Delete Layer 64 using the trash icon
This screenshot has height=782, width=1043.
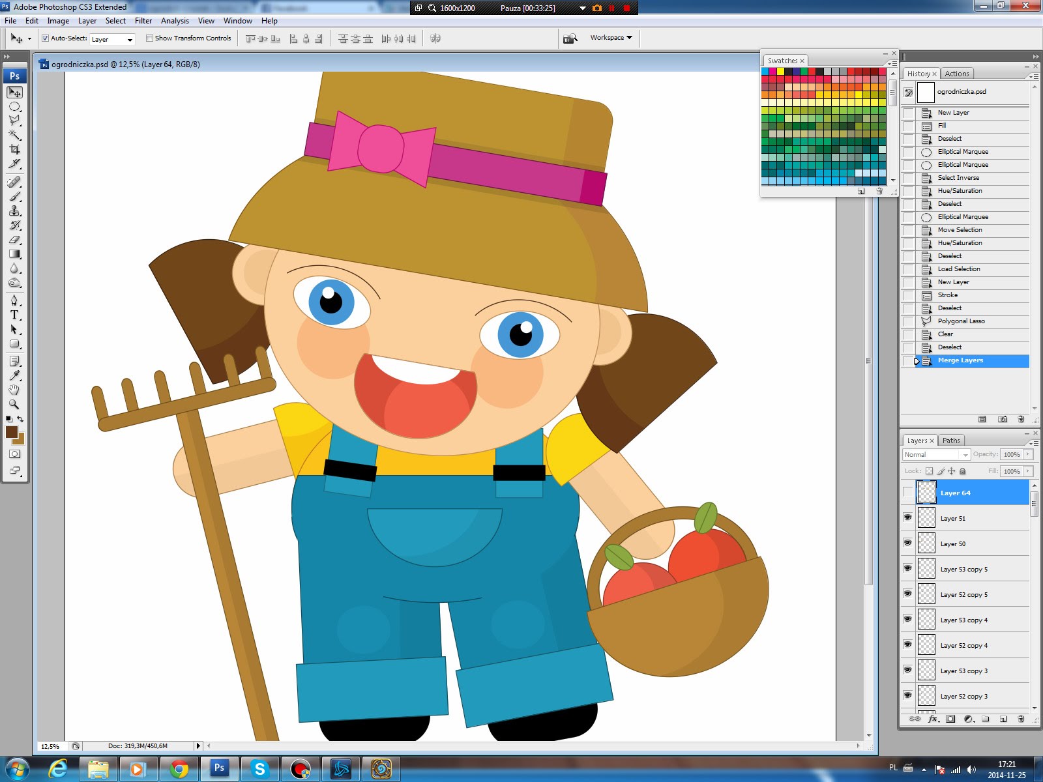point(1021,720)
